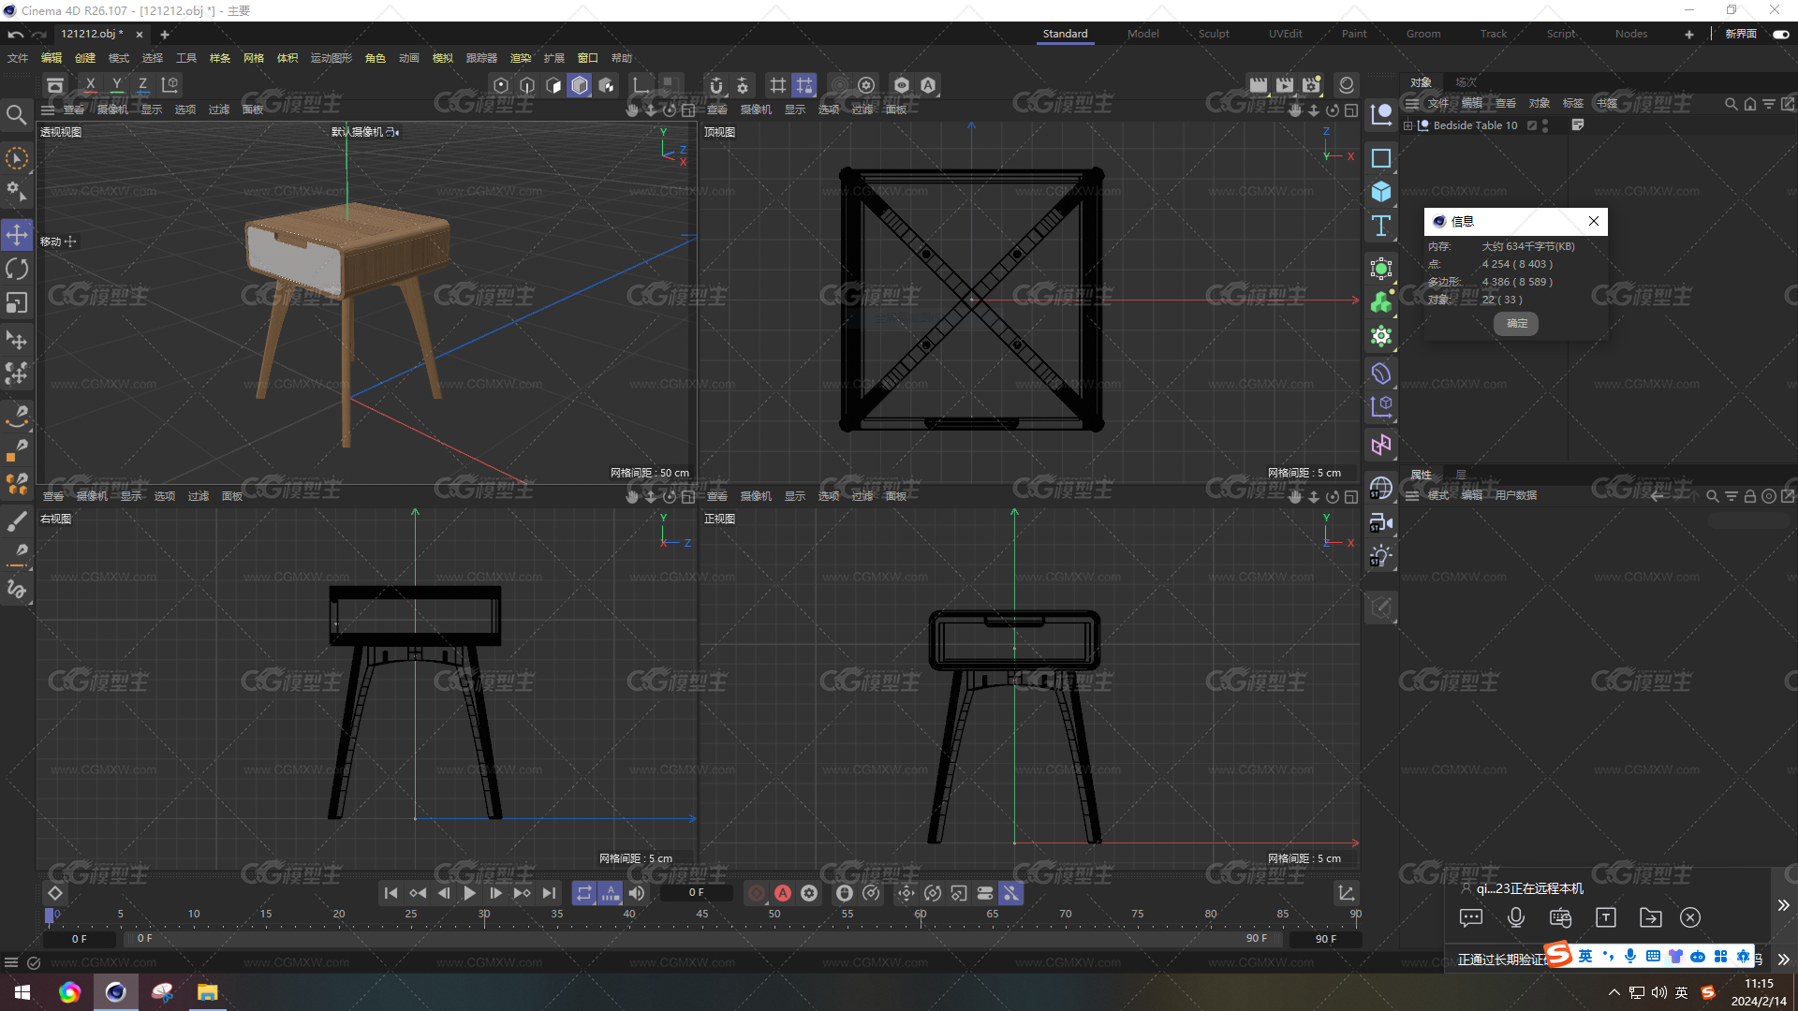The width and height of the screenshot is (1798, 1011).
Task: Toggle new interface switch
Action: click(x=1780, y=34)
